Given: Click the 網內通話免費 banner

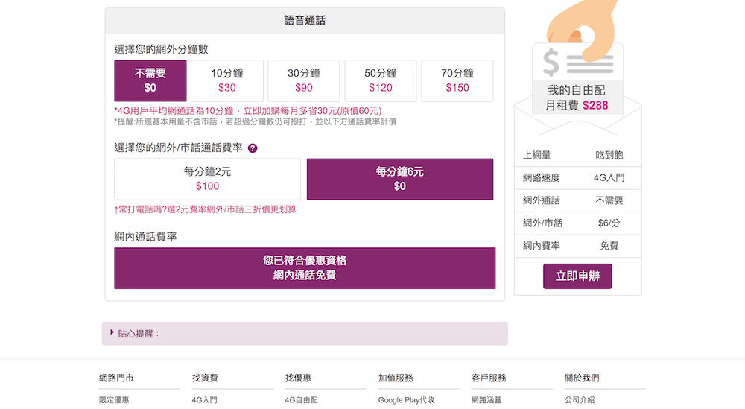Looking at the screenshot, I should [305, 268].
